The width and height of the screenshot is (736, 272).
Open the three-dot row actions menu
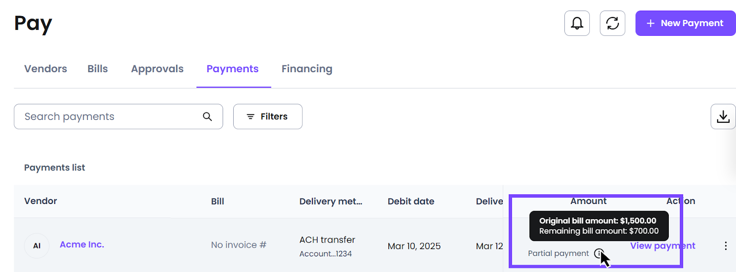(x=725, y=246)
